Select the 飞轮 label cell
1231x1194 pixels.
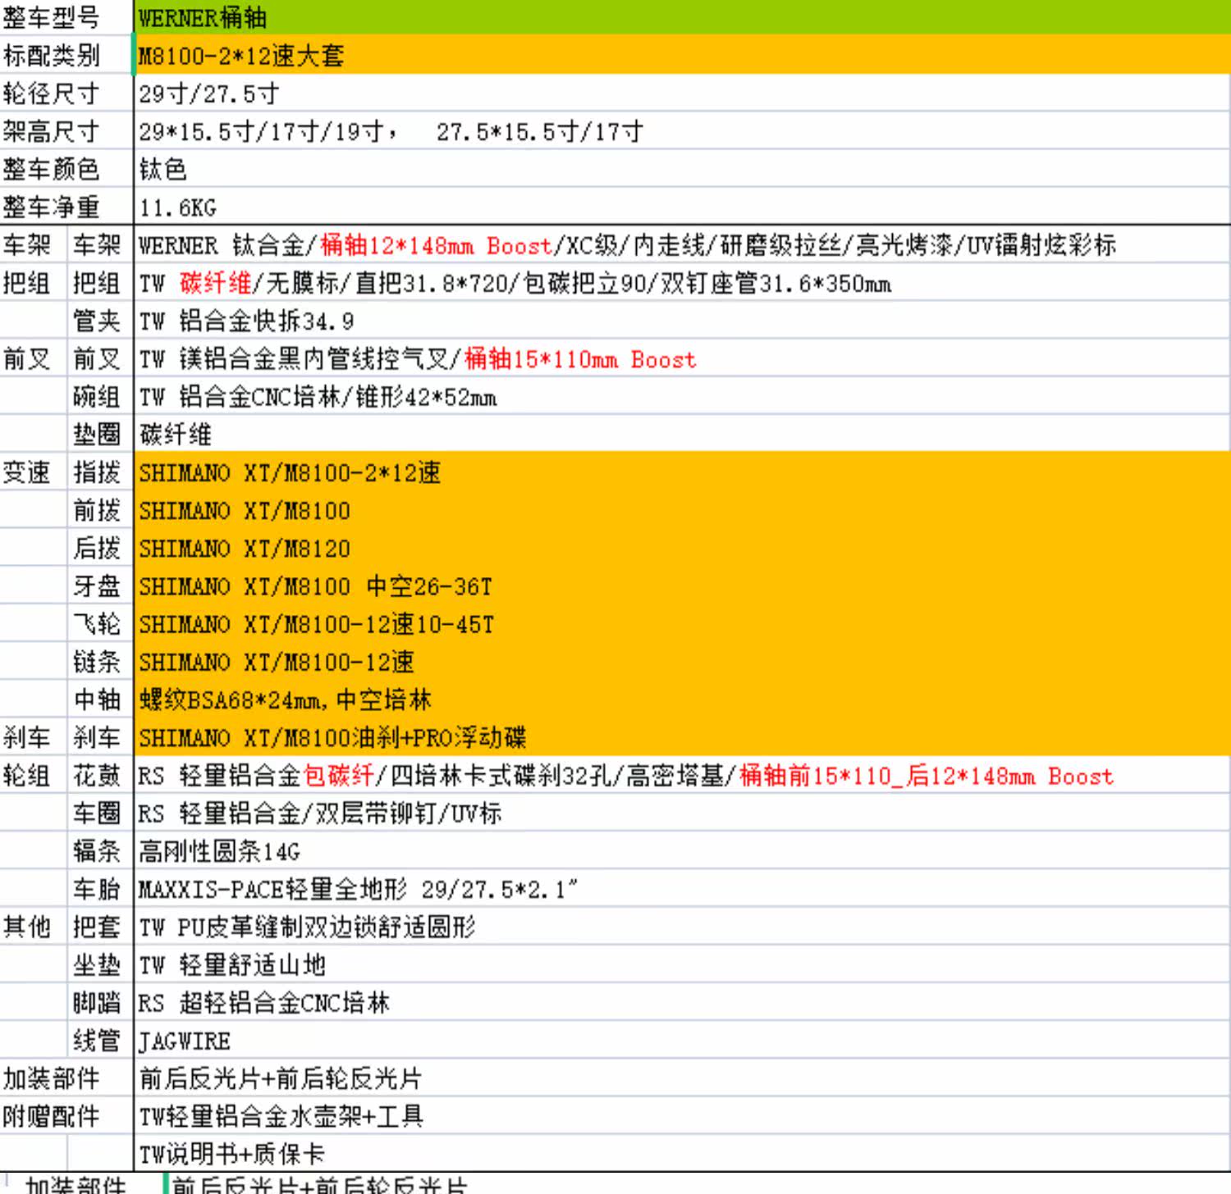[99, 623]
